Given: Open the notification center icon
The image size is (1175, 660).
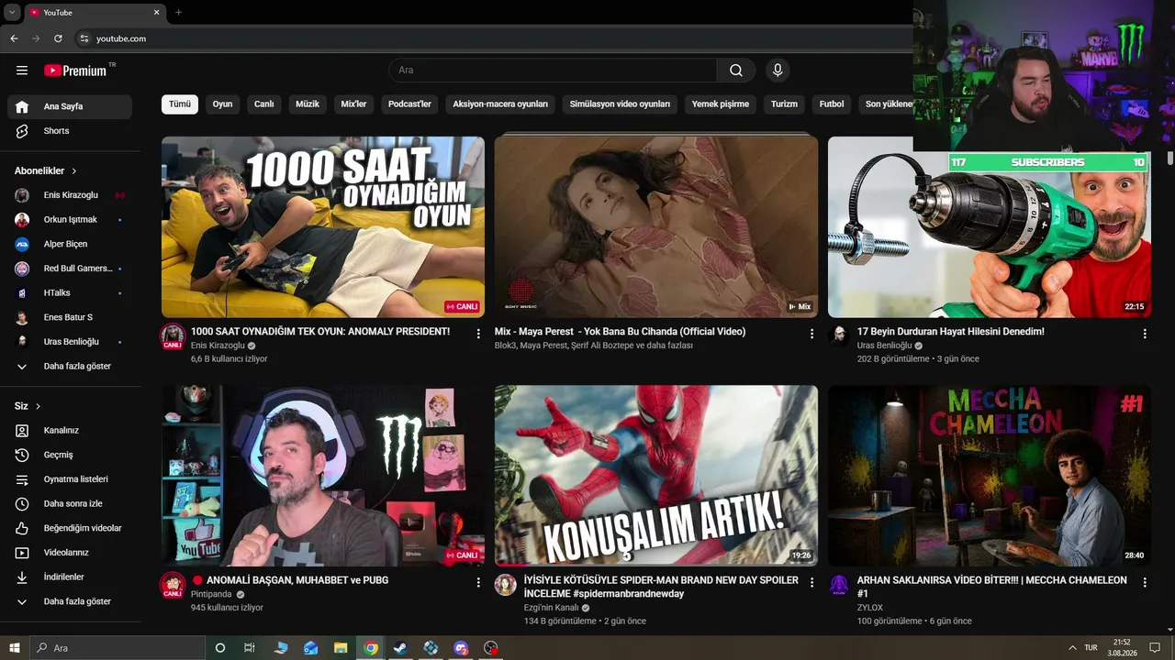Looking at the screenshot, I should [x=1155, y=648].
